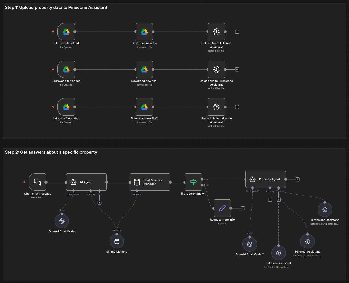Select the Lakeside file added trigger node

pos(66,107)
